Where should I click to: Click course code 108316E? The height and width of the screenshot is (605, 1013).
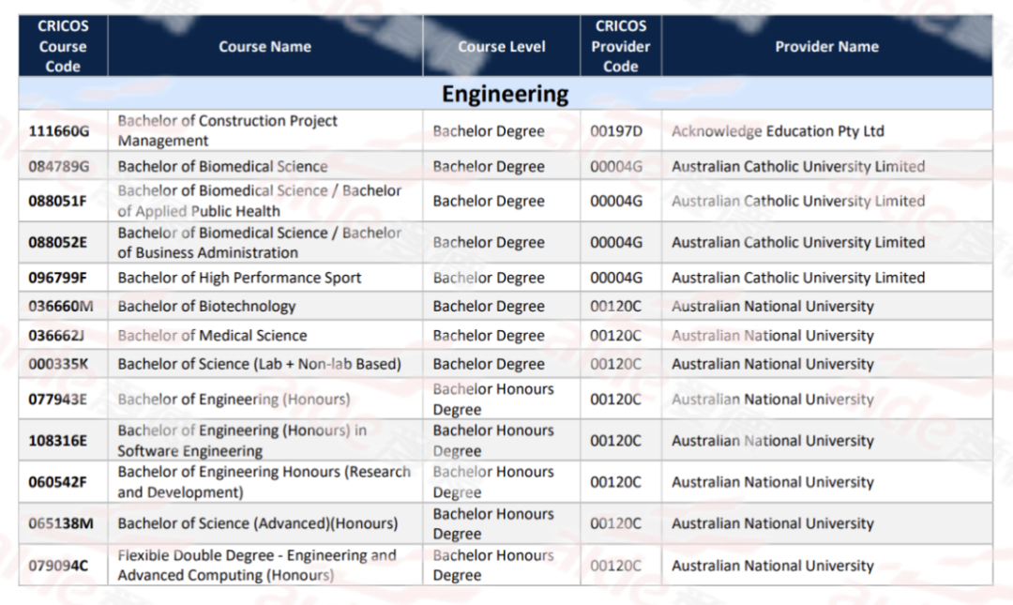[x=57, y=441]
